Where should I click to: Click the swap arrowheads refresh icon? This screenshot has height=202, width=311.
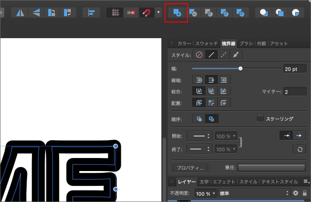(x=298, y=149)
